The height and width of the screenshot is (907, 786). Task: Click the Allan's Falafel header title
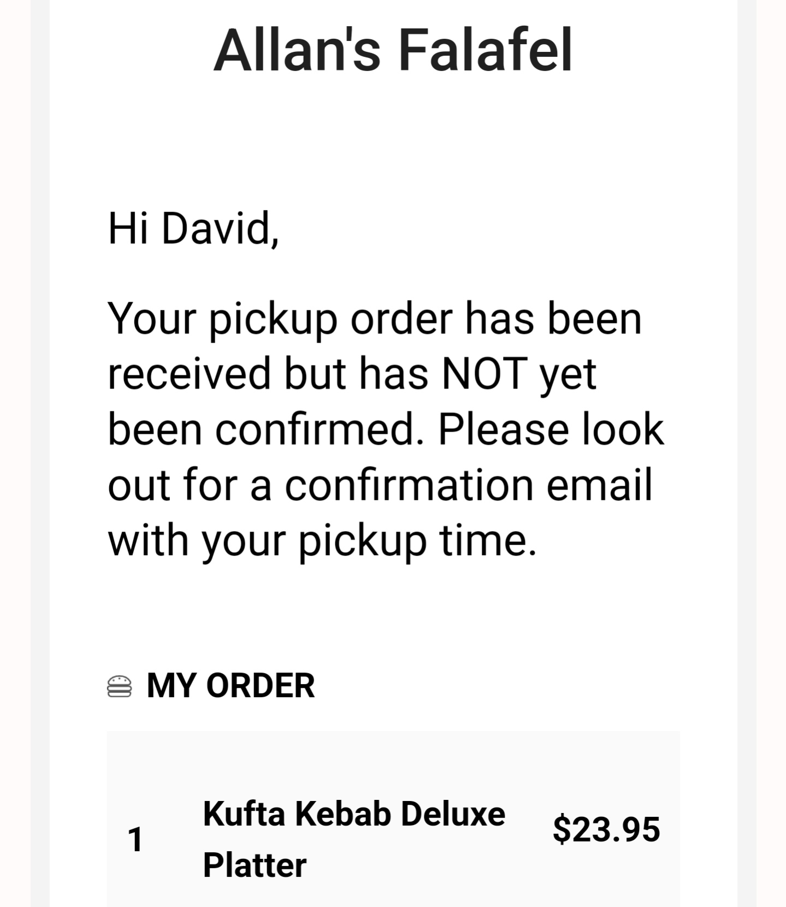(392, 50)
